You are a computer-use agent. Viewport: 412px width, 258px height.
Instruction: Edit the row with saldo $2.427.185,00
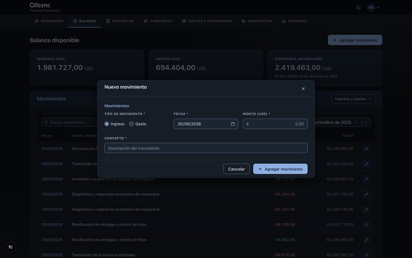point(366,194)
